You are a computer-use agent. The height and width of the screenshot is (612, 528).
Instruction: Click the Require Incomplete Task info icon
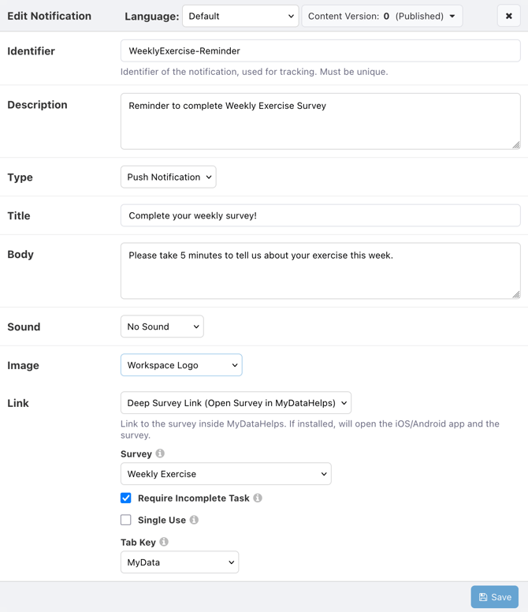pos(258,498)
